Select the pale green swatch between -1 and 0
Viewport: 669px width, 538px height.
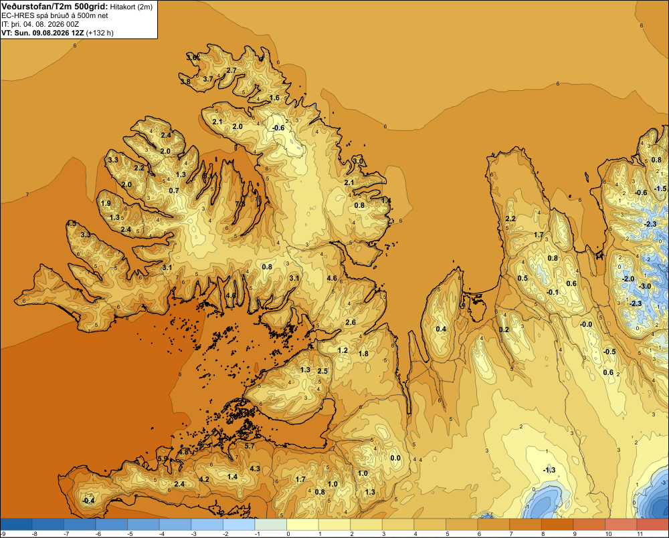(271, 524)
